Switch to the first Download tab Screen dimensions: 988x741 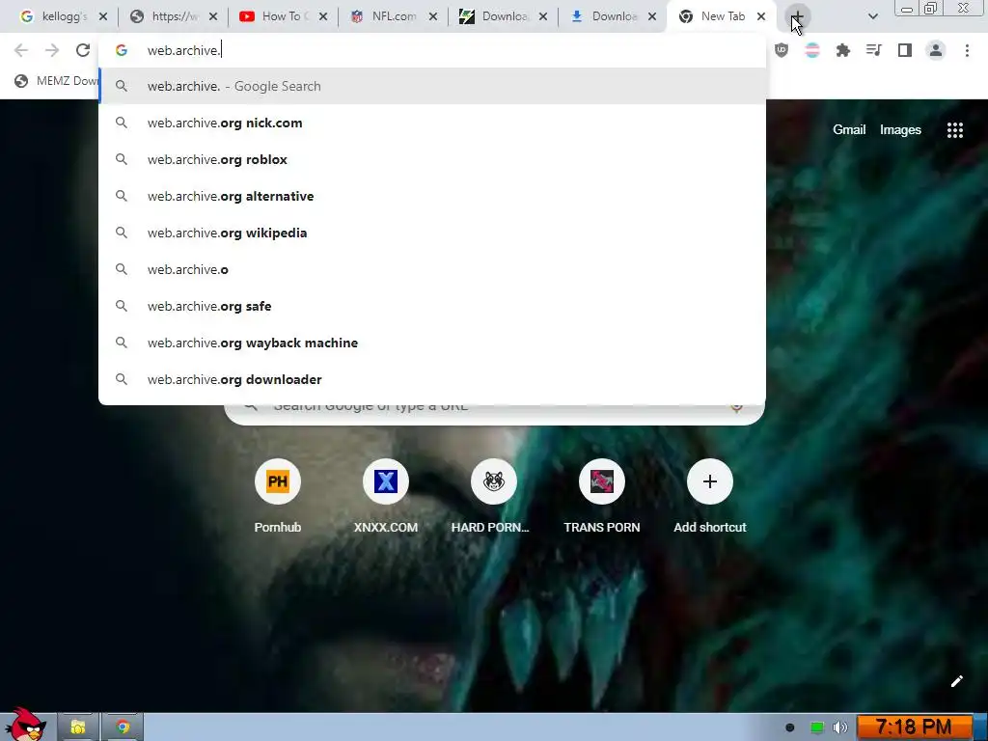[x=503, y=16]
